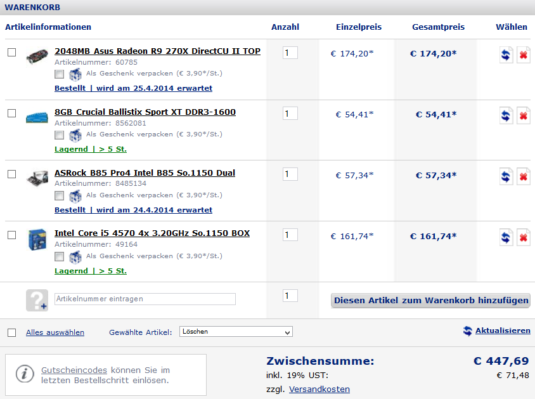
Task: Click the info icon beside Gutscheincodes
Action: click(25, 374)
